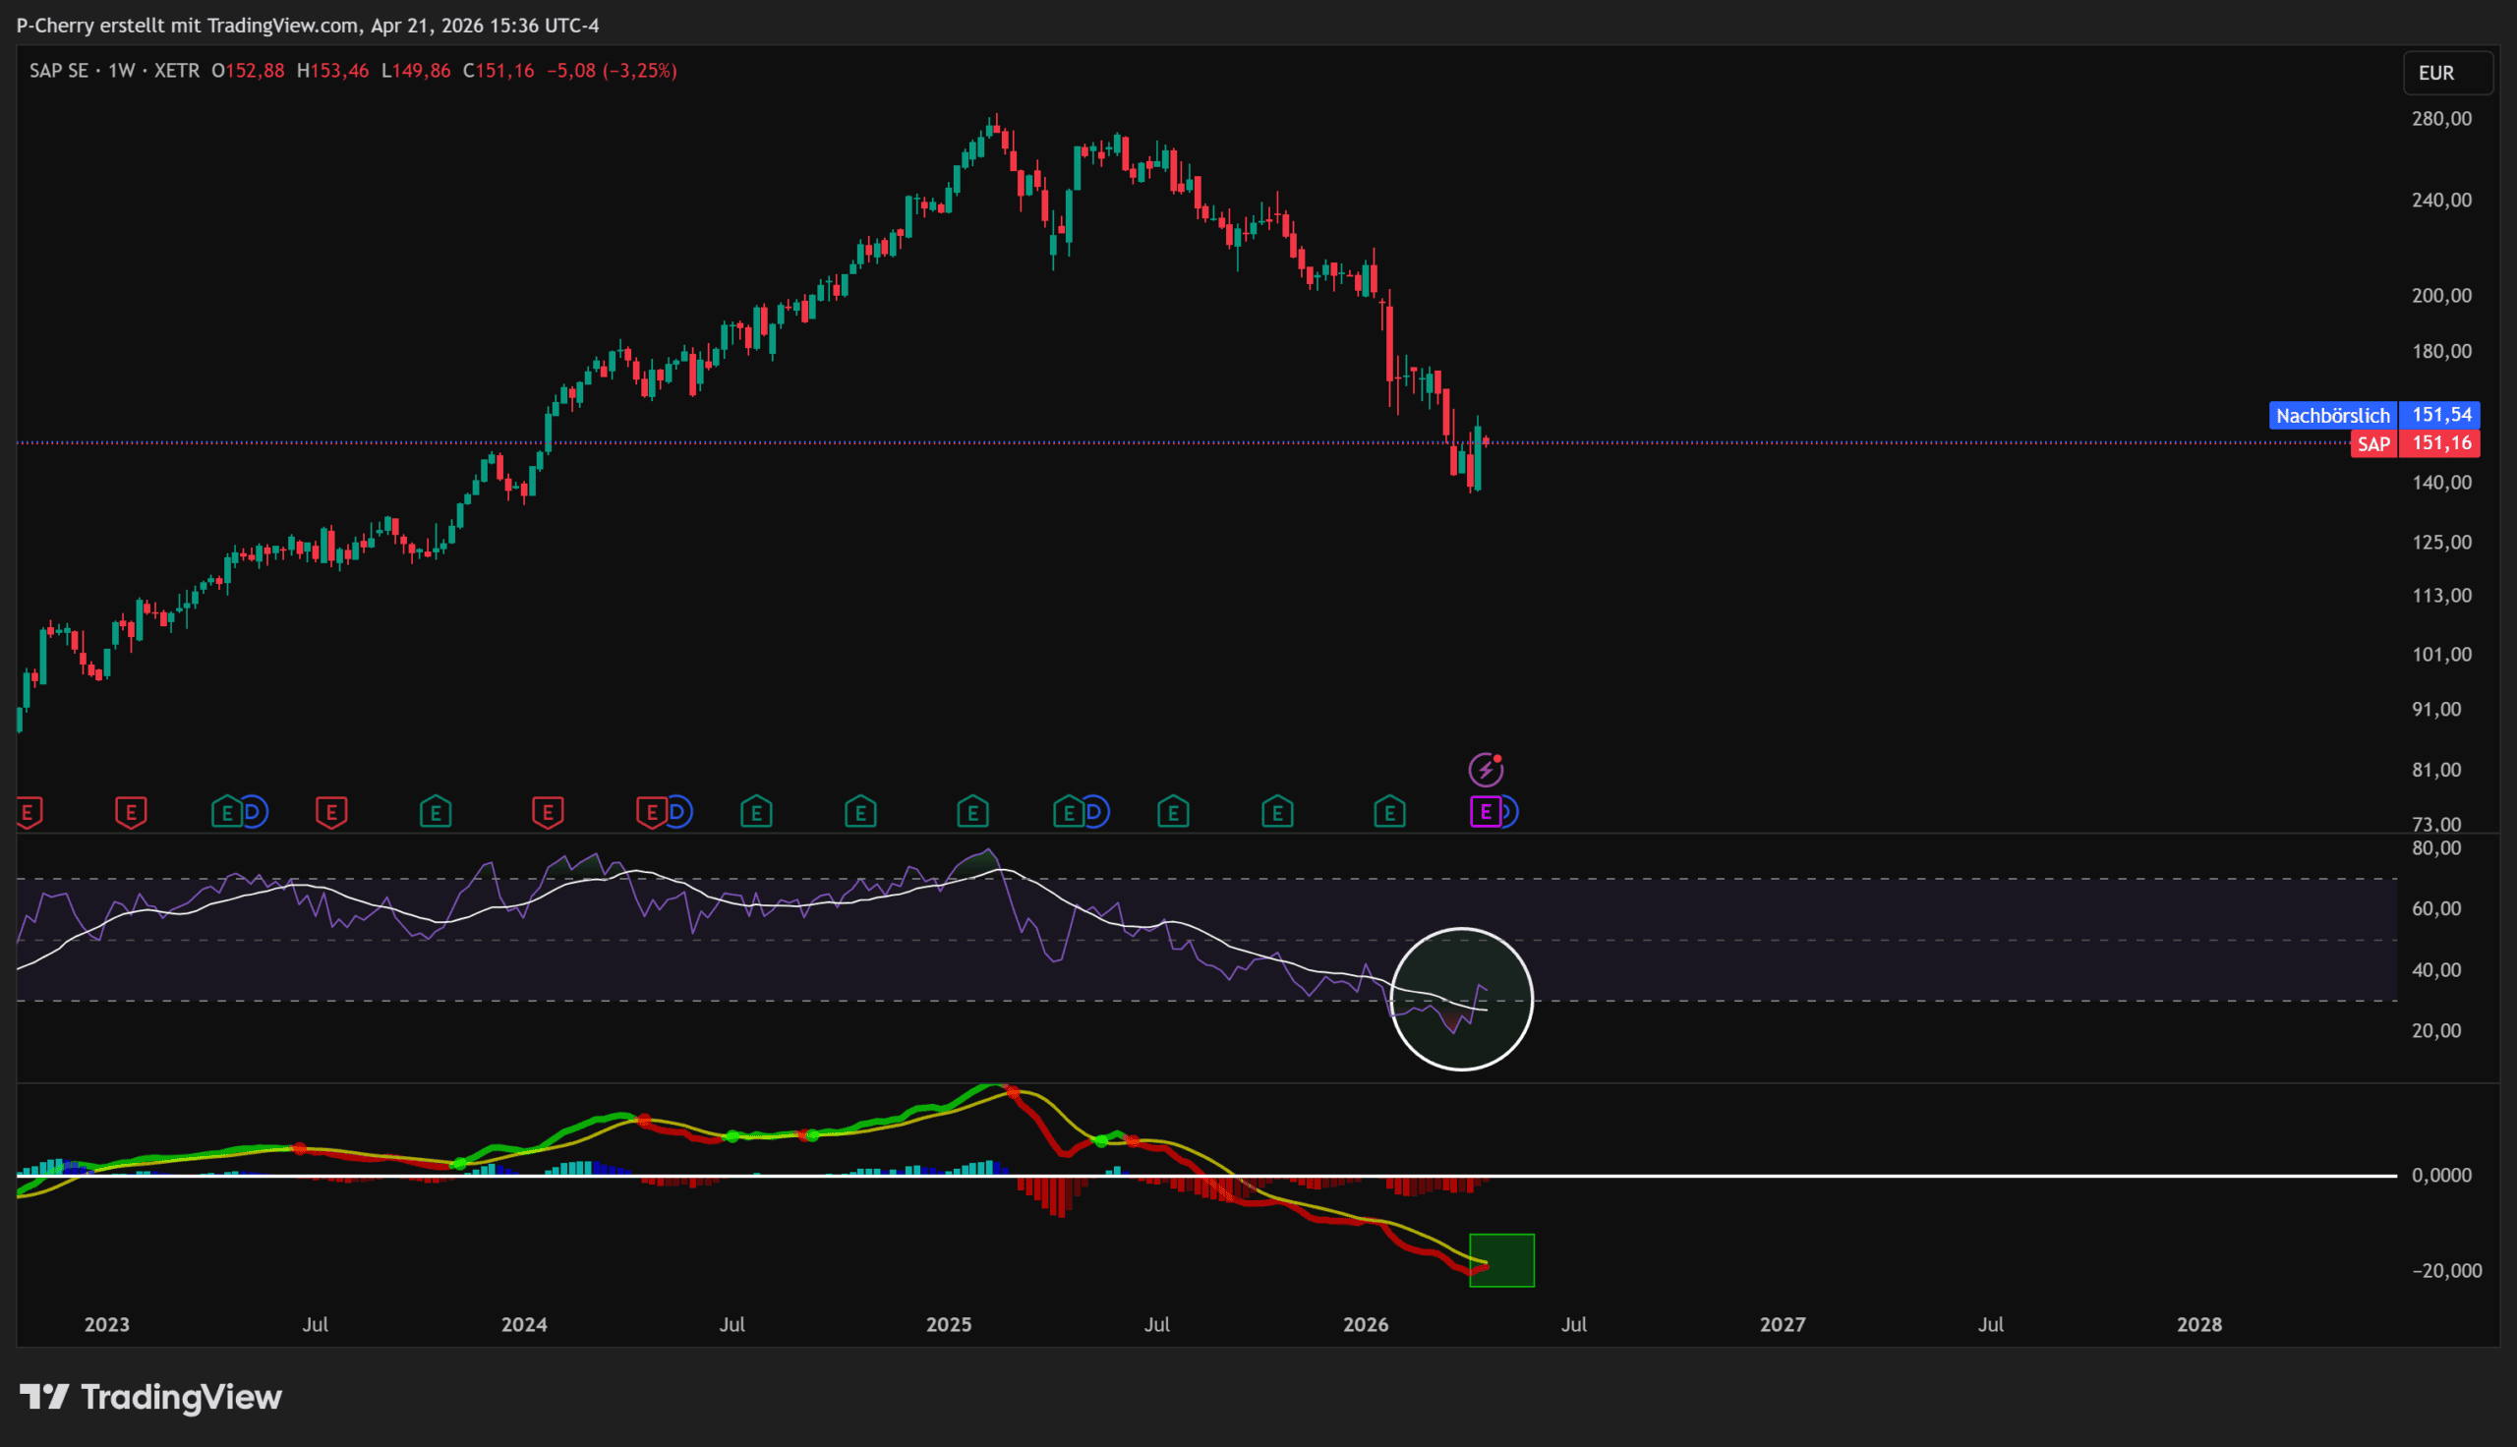Click the TradingView logo at bottom left
This screenshot has width=2517, height=1447.
pos(151,1396)
